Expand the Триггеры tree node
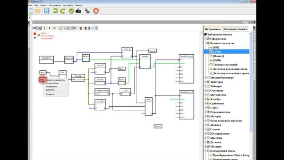The width and height of the screenshot is (284, 160). [x=205, y=82]
